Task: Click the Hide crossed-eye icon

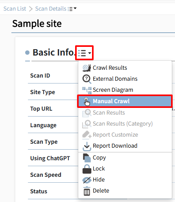Action: point(87,180)
